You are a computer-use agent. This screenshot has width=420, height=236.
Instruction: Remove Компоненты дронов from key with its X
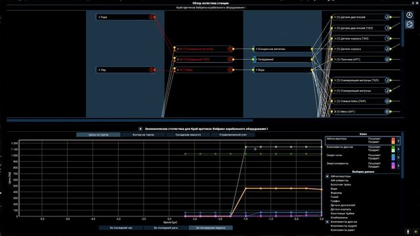pos(398,149)
